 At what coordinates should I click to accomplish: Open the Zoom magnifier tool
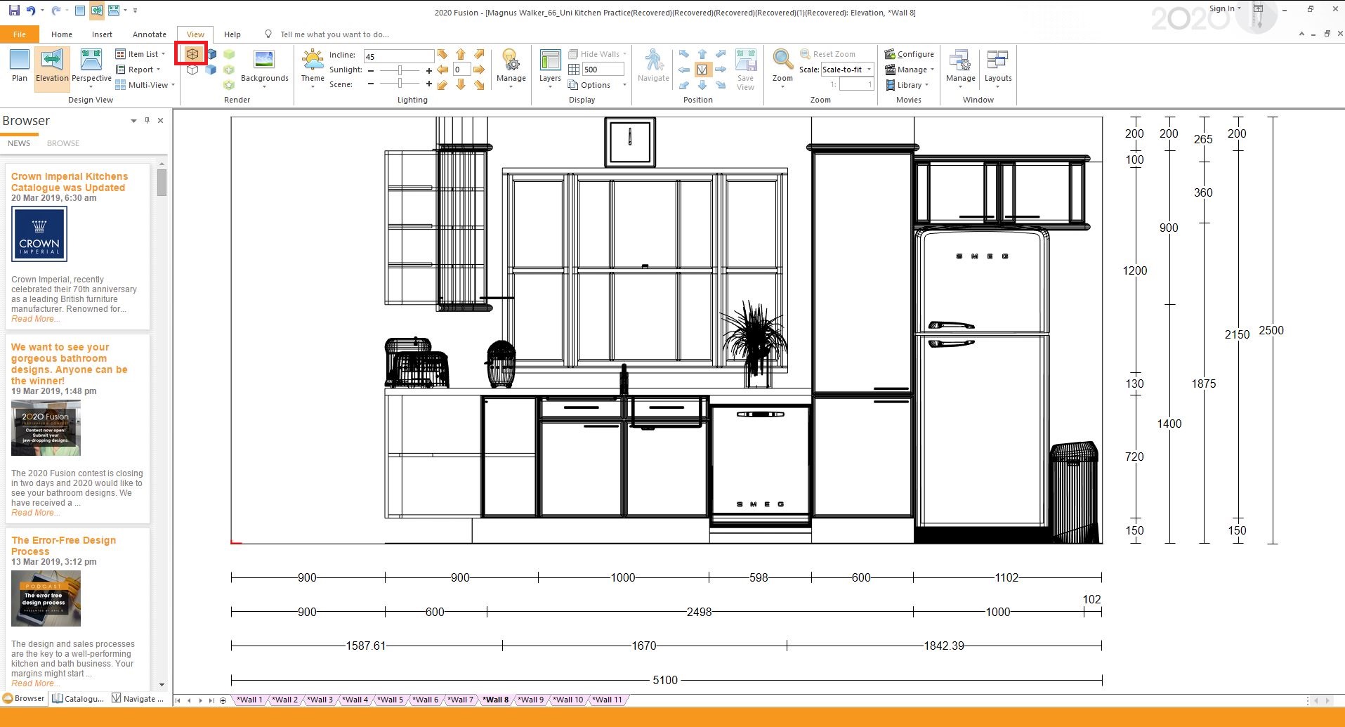click(782, 60)
